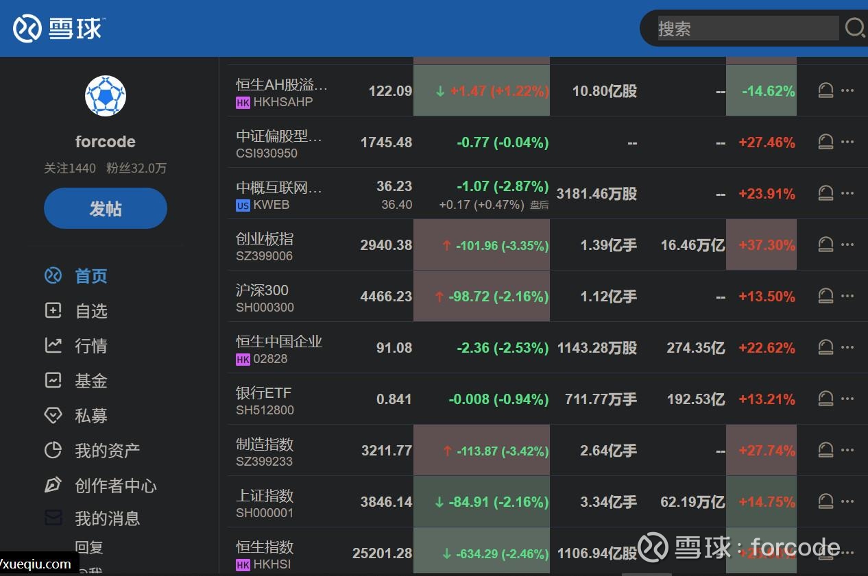The width and height of the screenshot is (868, 576).
Task: Open the 中概互联网 KWEB stock name
Action: tap(279, 187)
